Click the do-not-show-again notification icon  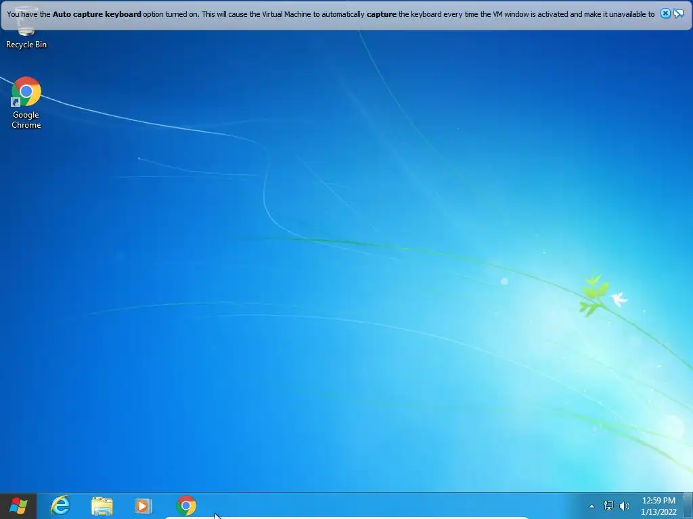coord(678,14)
